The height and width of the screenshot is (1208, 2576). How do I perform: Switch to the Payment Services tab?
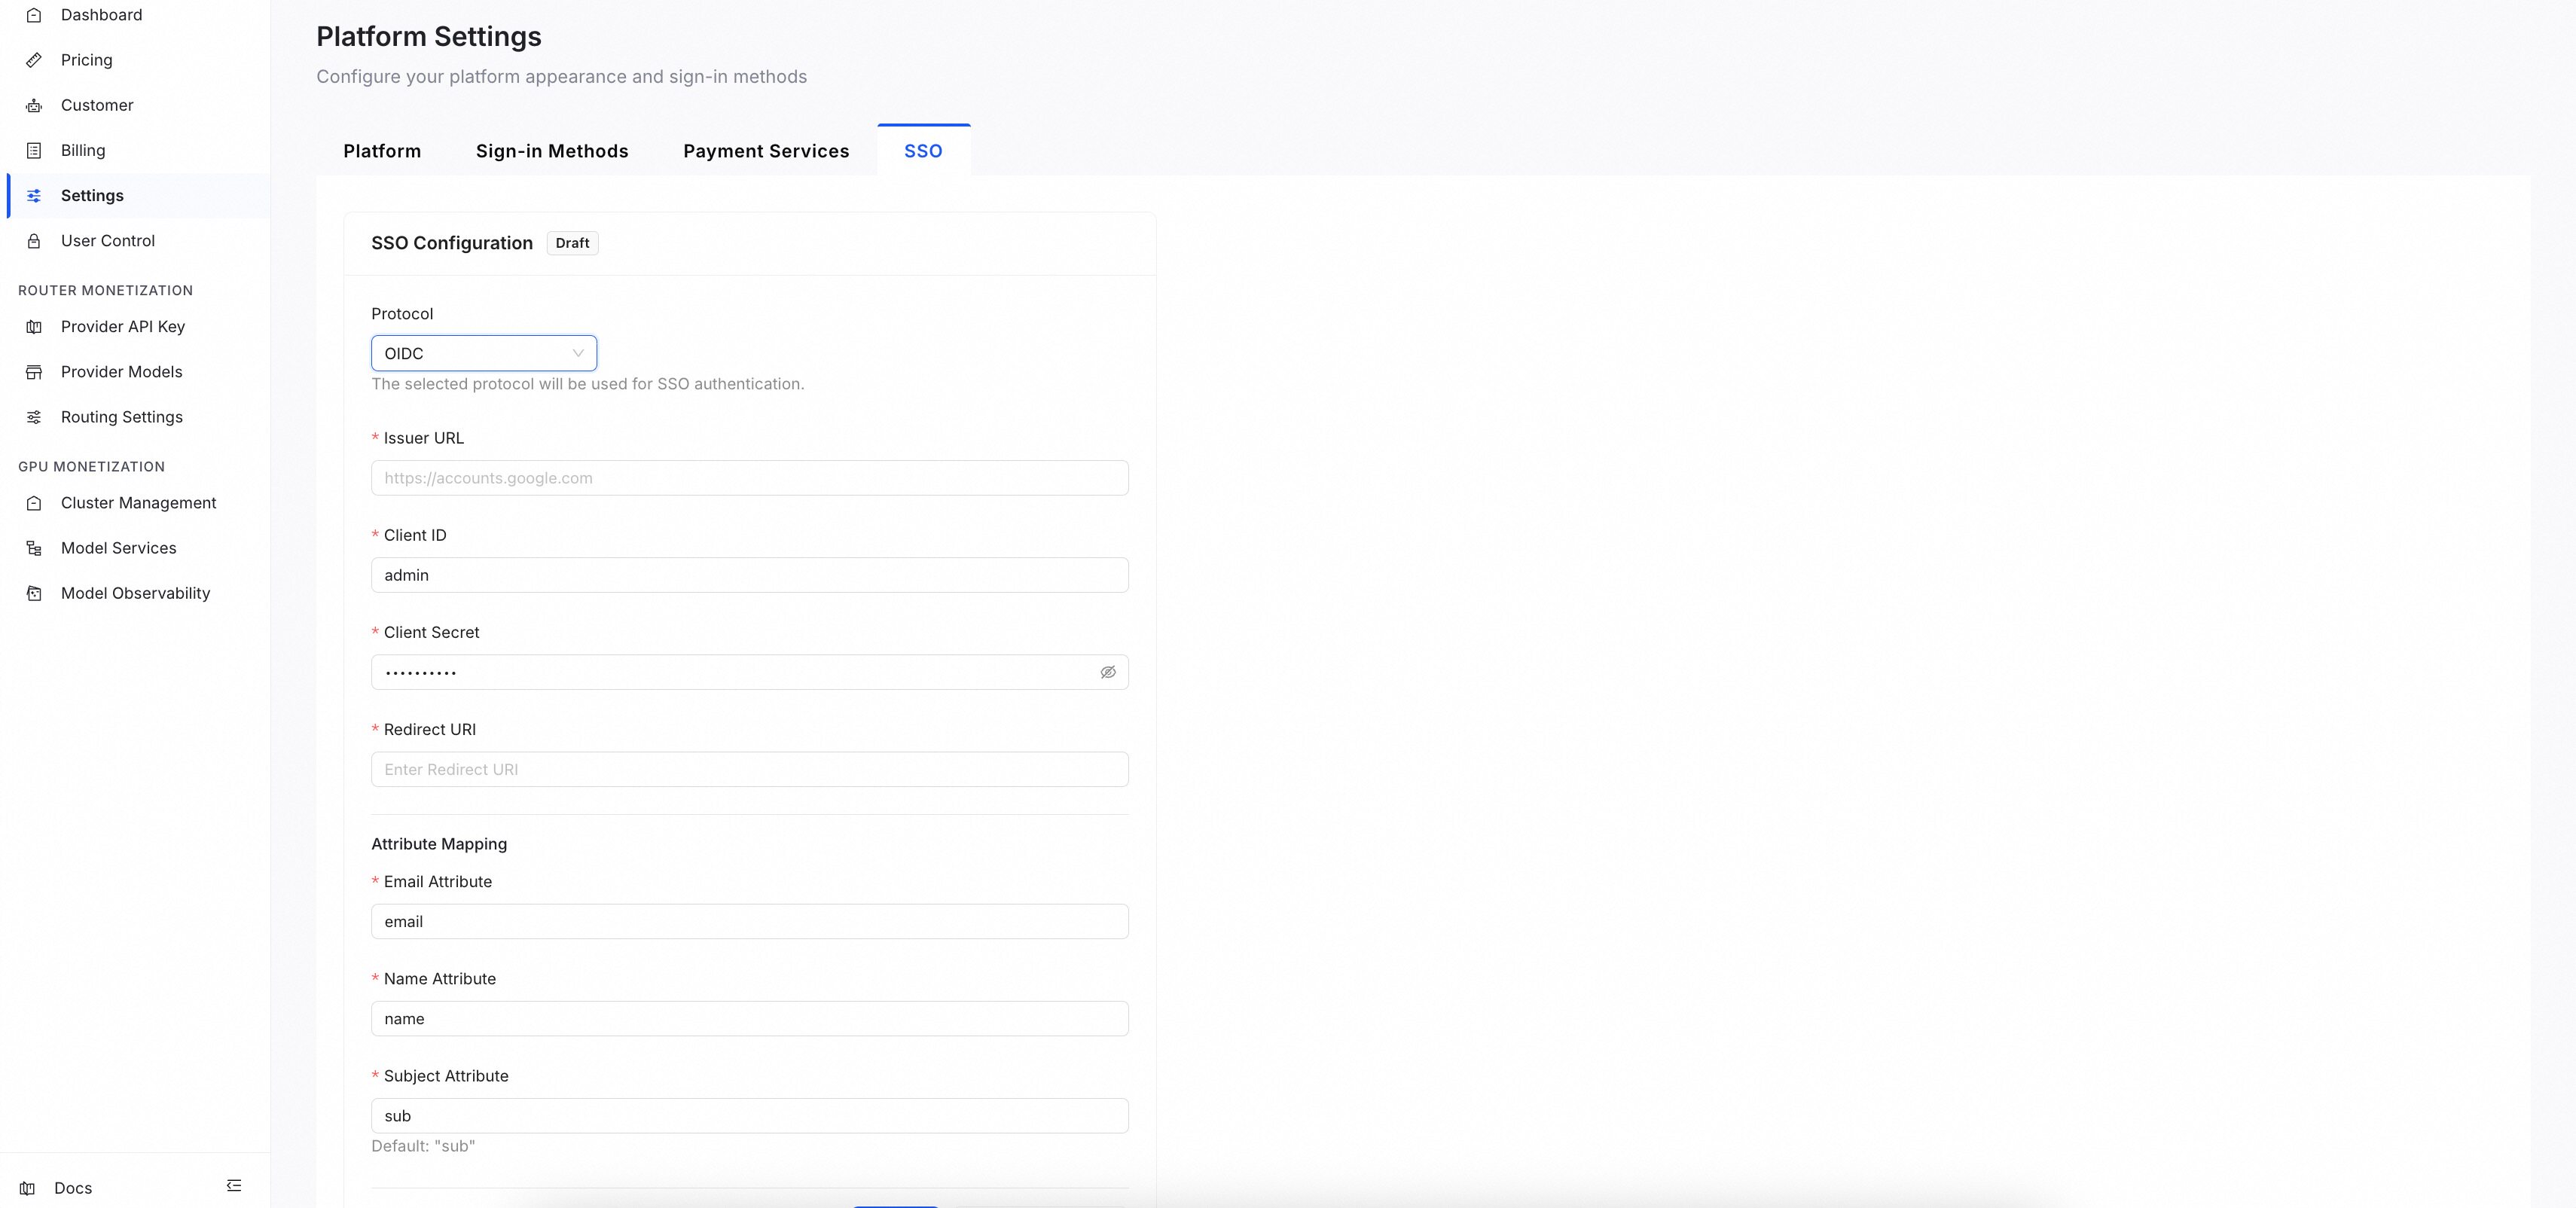(x=766, y=151)
